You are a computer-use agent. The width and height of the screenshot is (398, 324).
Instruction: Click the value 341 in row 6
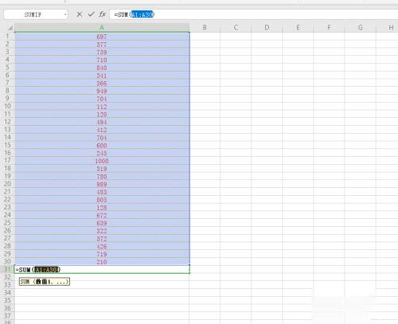click(102, 76)
